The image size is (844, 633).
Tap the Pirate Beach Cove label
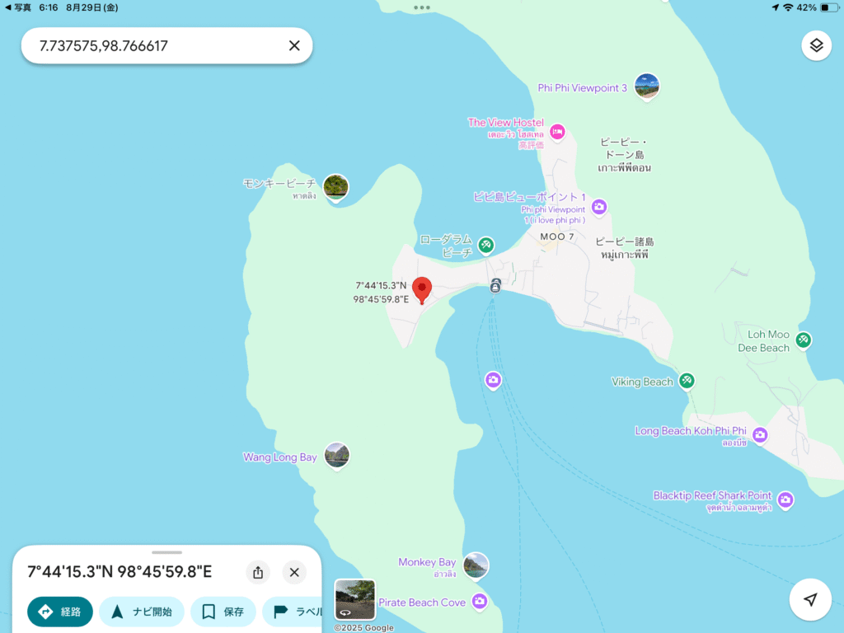422,603
